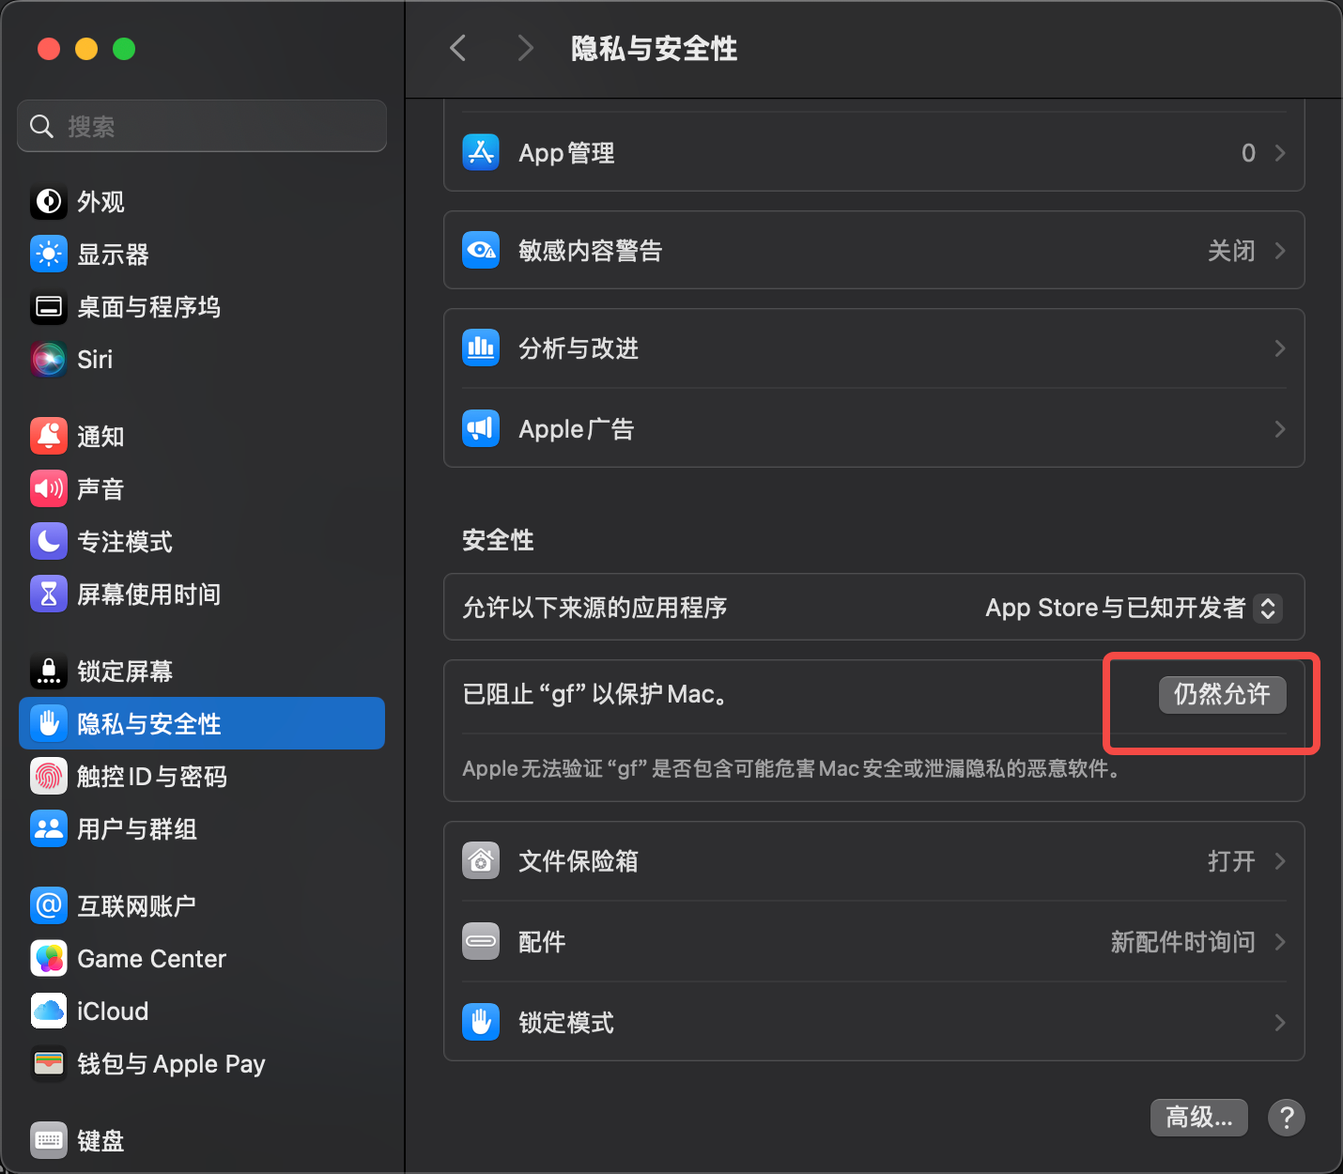1343x1174 pixels.
Task: Open 互联网账户 at-sign icon
Action: coord(49,906)
